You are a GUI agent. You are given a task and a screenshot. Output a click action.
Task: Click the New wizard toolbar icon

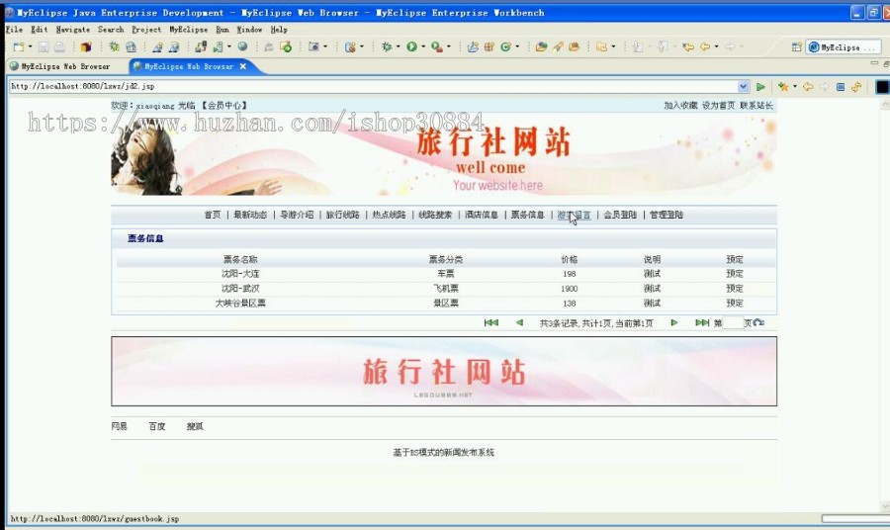pos(19,47)
